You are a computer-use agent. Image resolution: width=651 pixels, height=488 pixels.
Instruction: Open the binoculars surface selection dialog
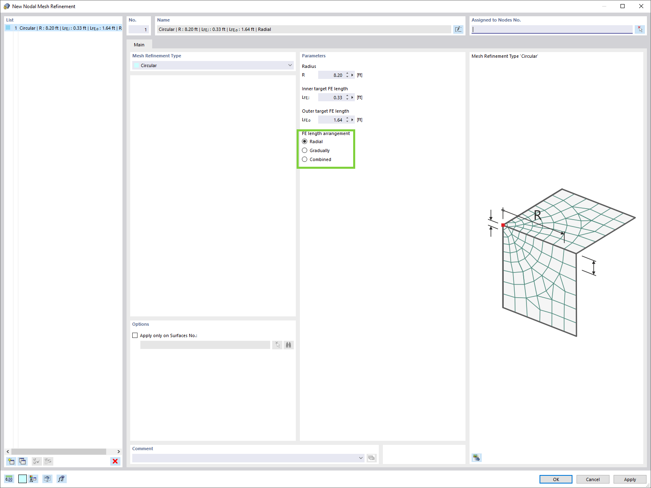tap(288, 345)
